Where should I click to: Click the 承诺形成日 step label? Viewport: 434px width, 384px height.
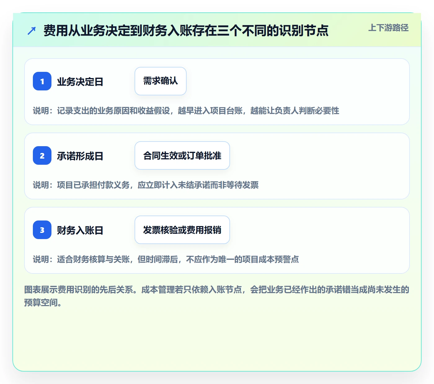tap(80, 156)
